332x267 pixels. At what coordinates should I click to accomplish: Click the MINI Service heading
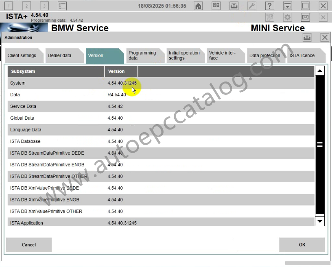[x=277, y=28]
